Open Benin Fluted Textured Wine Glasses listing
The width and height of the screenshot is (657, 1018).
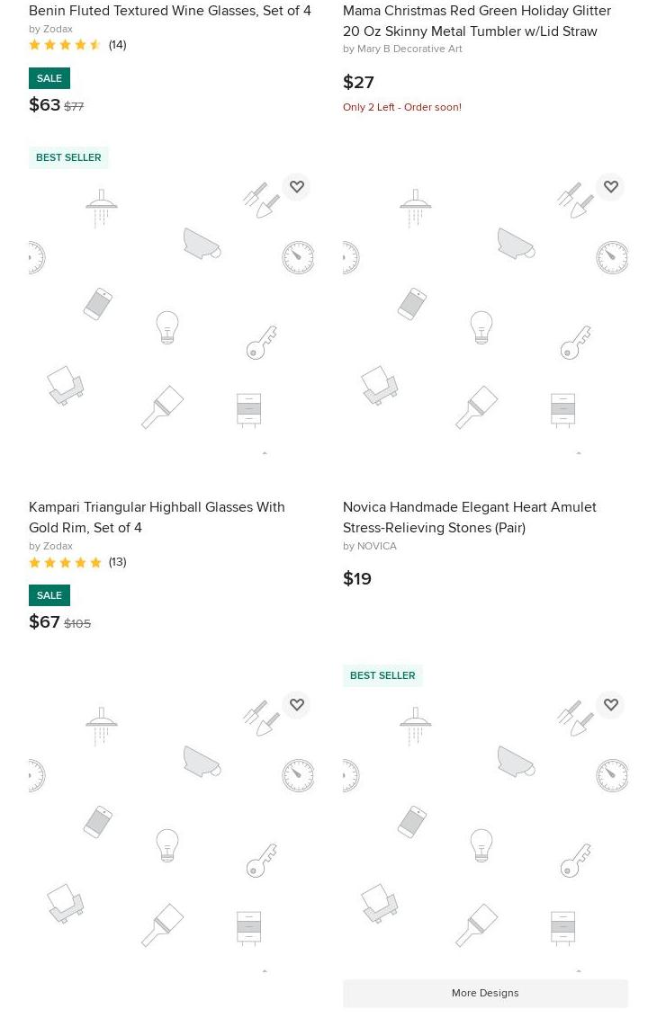169,11
